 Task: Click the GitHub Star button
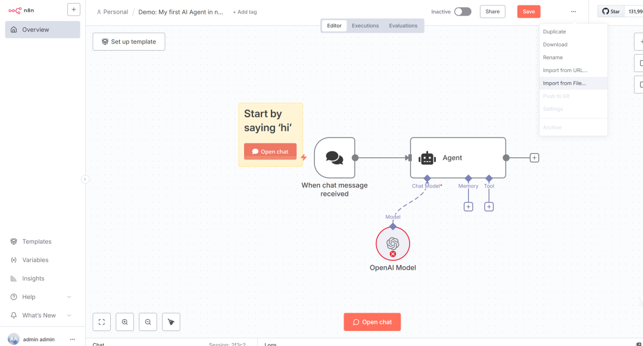coord(611,11)
